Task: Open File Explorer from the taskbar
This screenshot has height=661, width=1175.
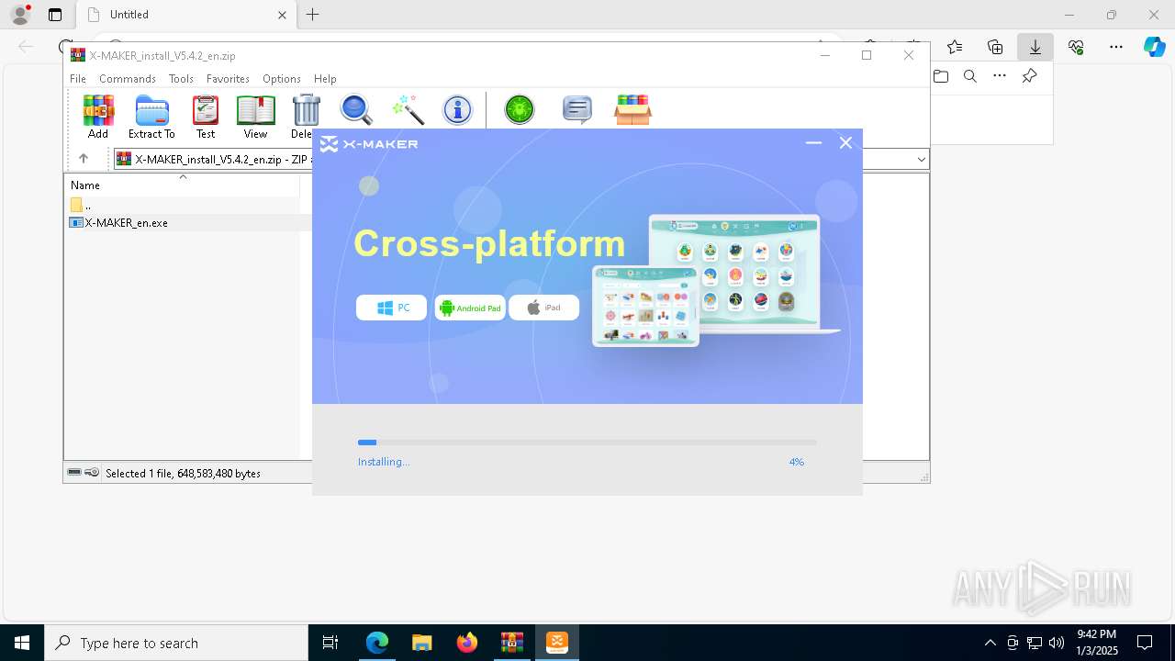Action: (422, 643)
